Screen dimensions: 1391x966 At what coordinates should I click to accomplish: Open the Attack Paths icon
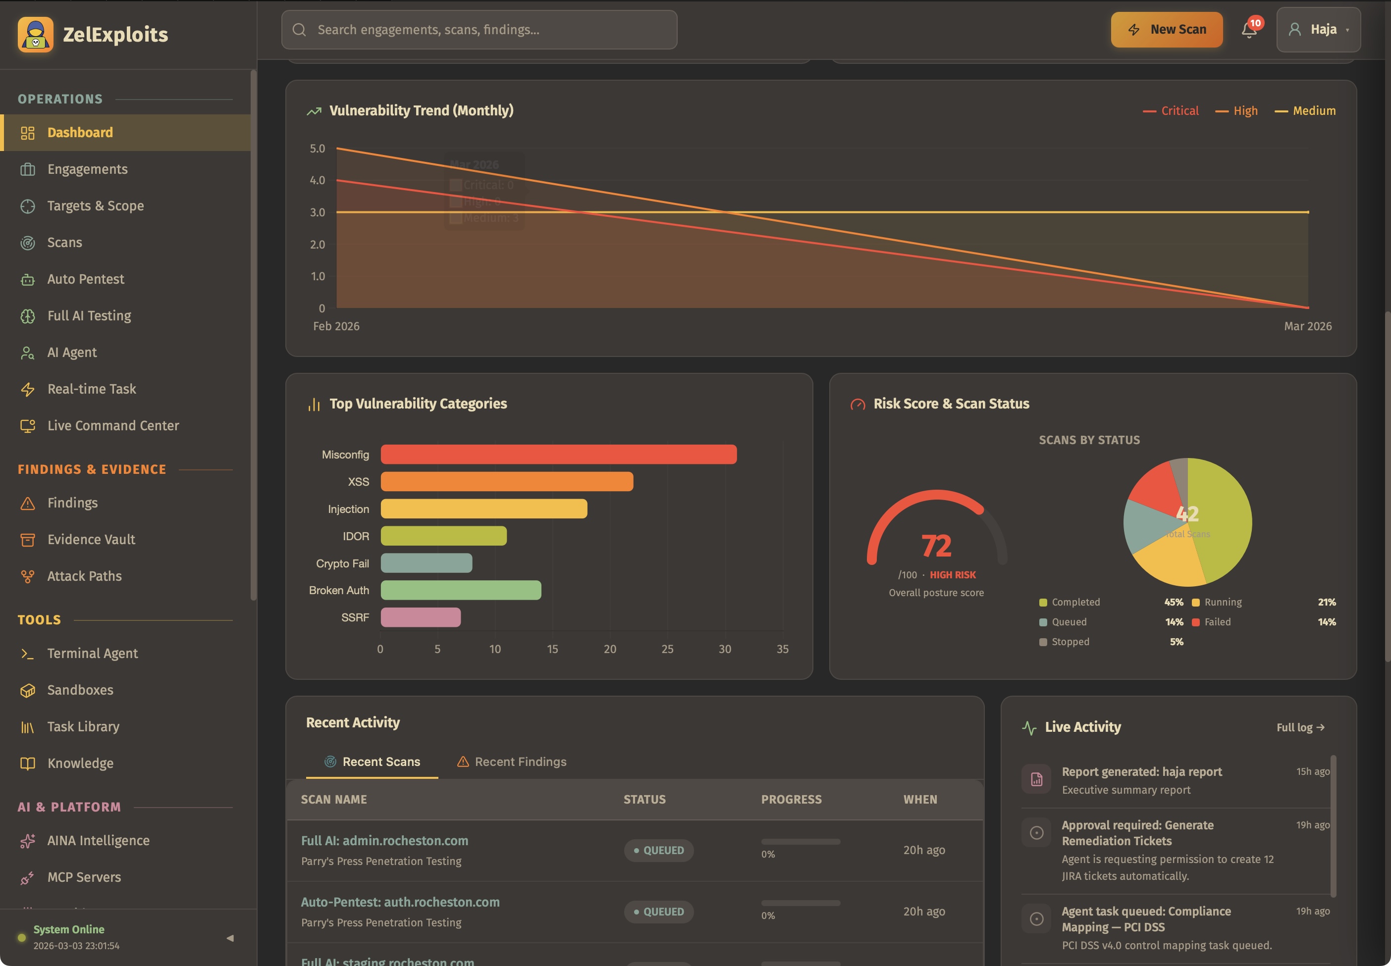(x=28, y=576)
